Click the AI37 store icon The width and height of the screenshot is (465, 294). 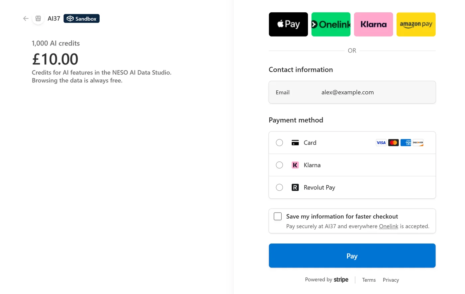pos(38,19)
